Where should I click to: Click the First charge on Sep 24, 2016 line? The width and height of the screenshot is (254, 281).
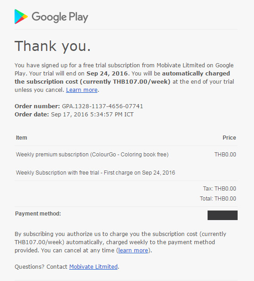(x=96, y=173)
